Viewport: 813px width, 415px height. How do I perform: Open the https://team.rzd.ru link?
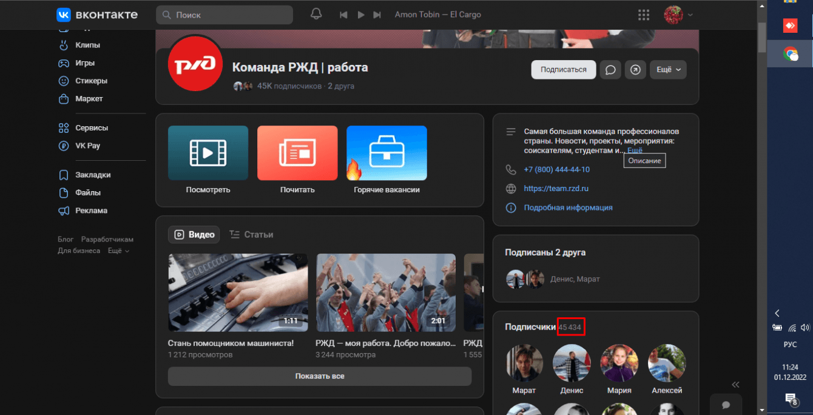point(556,189)
